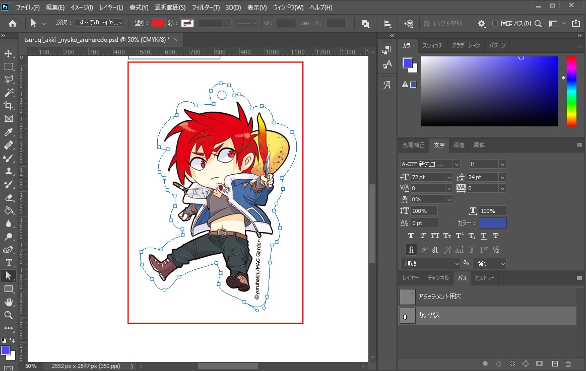Select the Brush tool

pos(8,158)
